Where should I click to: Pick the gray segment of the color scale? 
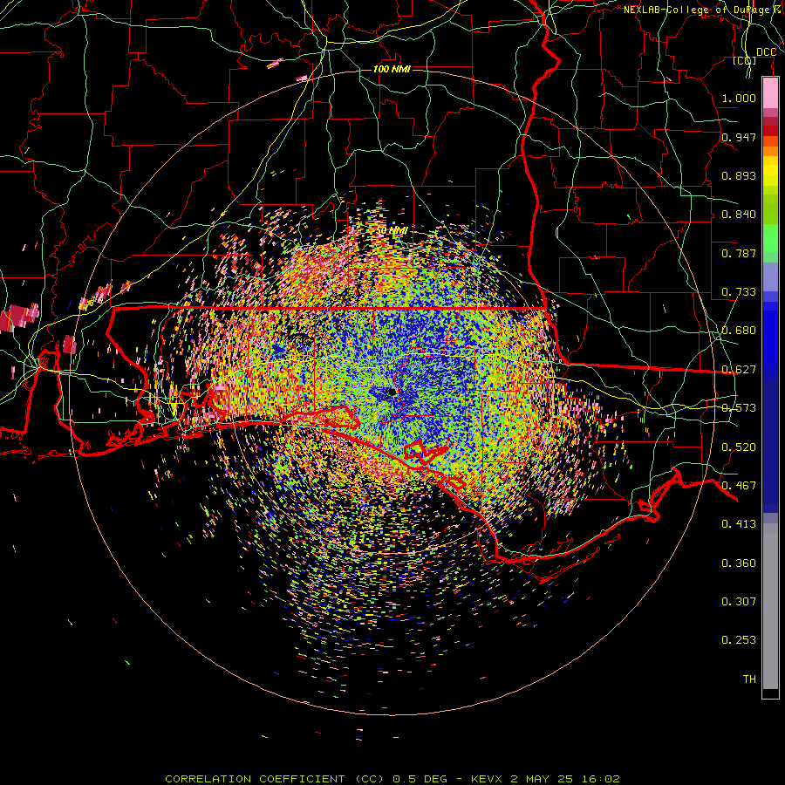(770, 606)
